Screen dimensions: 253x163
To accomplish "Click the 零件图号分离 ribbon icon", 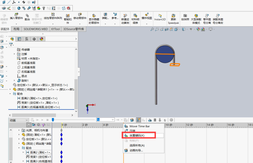I will (x=207, y=16).
